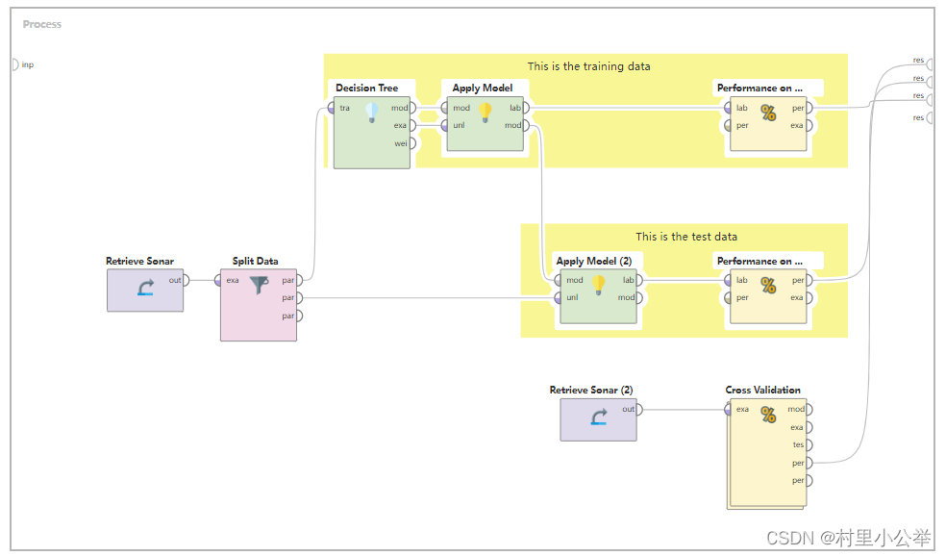Click the exa input port of Cross Validation
Screen dimensions: 946x556
coord(728,409)
